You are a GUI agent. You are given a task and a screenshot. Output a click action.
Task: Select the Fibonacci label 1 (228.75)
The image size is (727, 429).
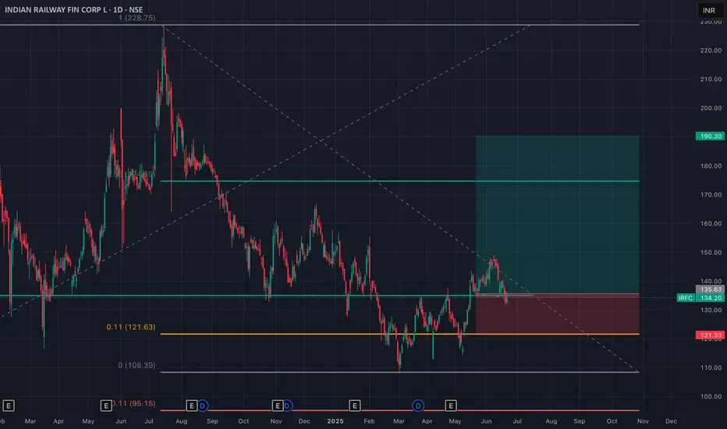pyautogui.click(x=137, y=18)
